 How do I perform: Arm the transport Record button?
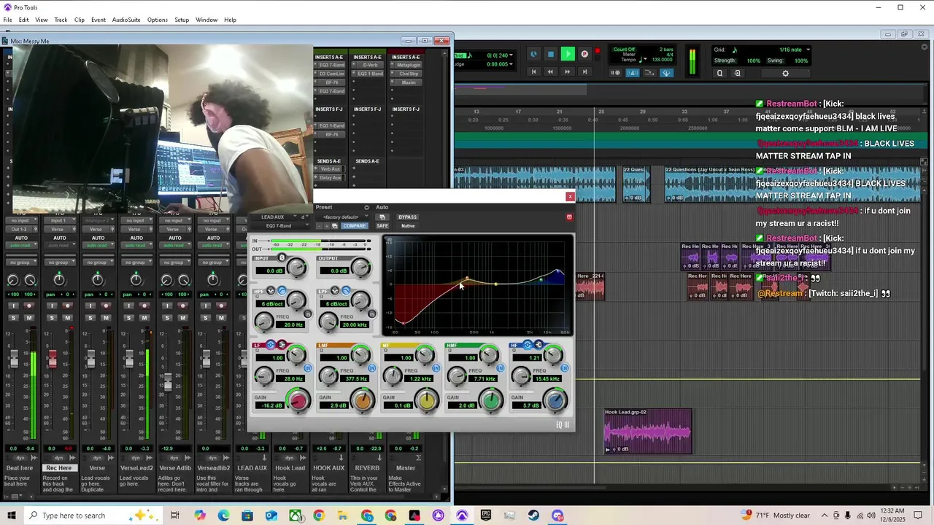tap(584, 54)
